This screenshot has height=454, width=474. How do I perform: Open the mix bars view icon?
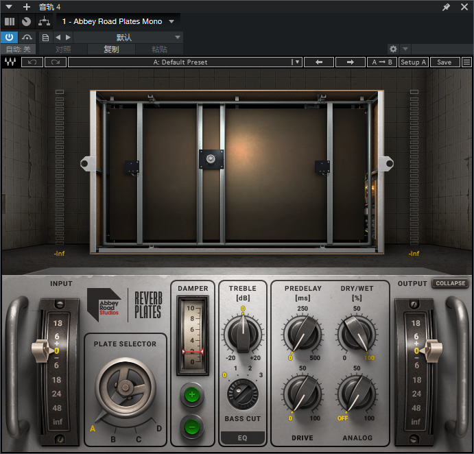pyautogui.click(x=10, y=21)
